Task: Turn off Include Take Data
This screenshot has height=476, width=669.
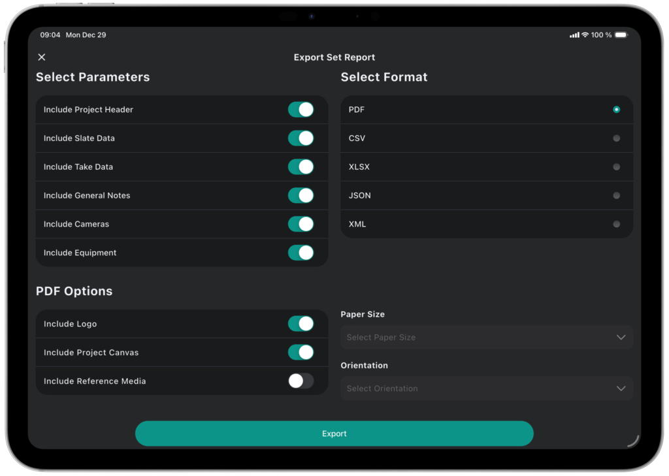Action: (x=301, y=167)
